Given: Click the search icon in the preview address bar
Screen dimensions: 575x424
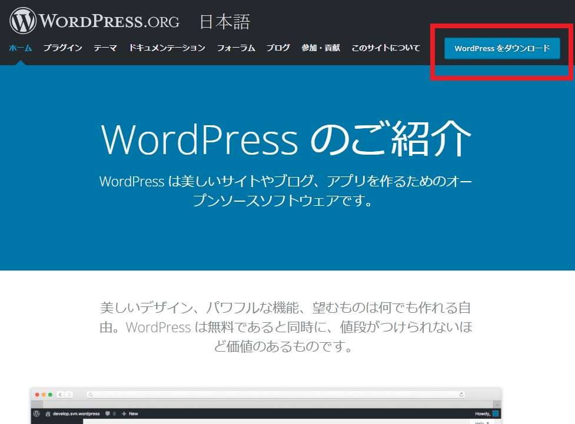Looking at the screenshot, I should [91, 395].
